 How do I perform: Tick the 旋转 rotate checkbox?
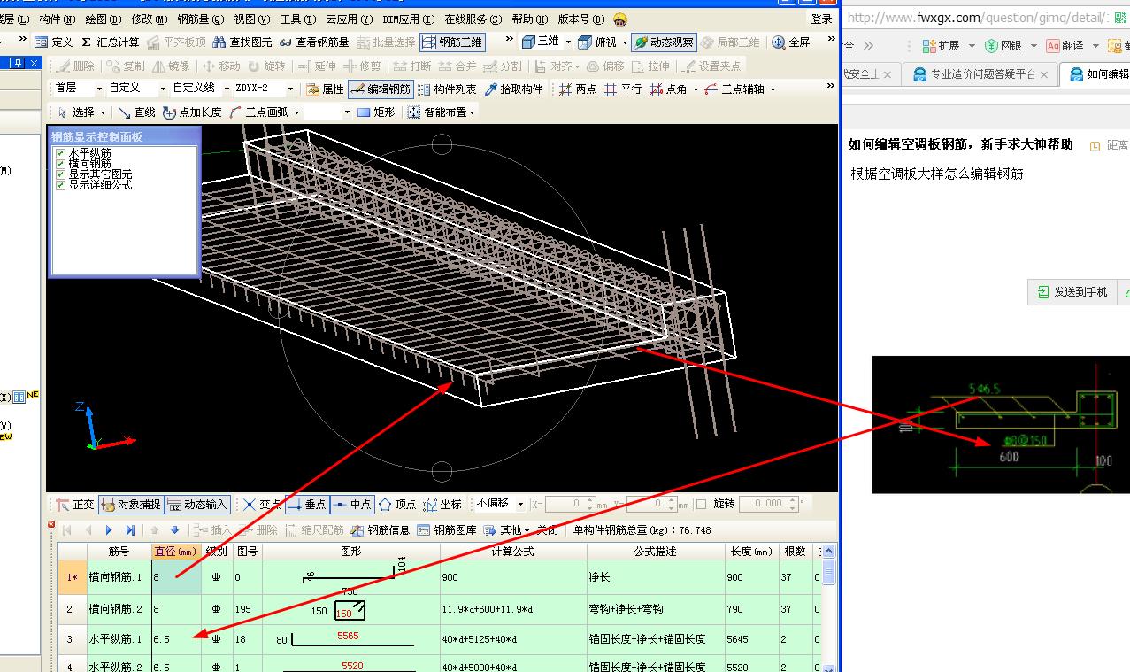point(702,504)
